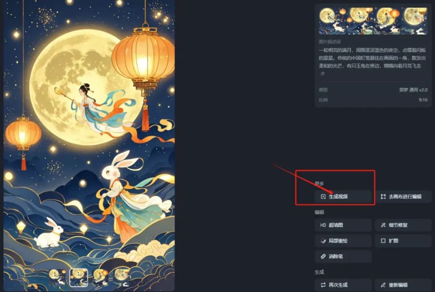Image resolution: width=435 pixels, height=292 pixels.
Task: Select second thumbnail in top results strip
Action: (360, 21)
